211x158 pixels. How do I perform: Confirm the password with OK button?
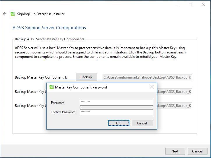(x=119, y=123)
